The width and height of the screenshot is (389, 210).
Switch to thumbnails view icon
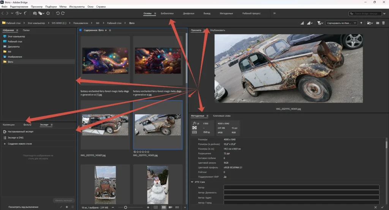tap(164, 207)
